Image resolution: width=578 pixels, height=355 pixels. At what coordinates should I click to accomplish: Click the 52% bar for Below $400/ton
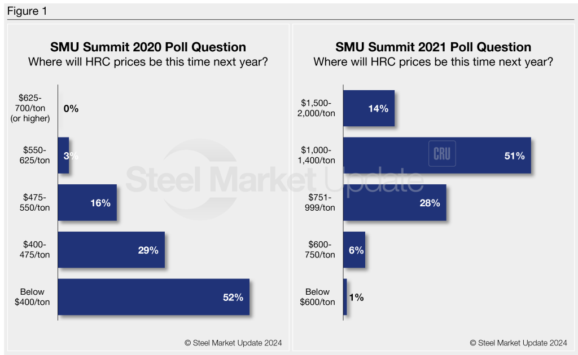[154, 297]
